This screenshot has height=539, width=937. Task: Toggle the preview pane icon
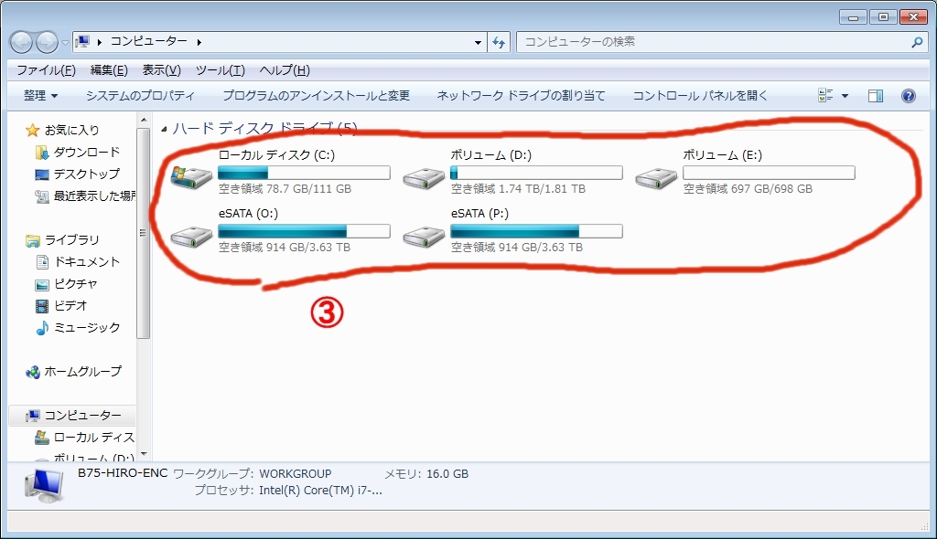click(876, 96)
